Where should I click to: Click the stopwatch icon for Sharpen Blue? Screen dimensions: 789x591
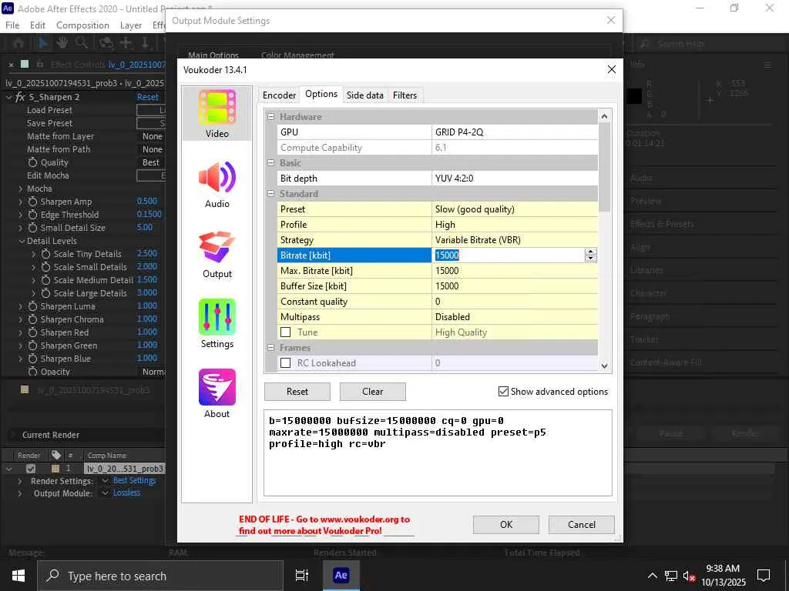pos(32,359)
